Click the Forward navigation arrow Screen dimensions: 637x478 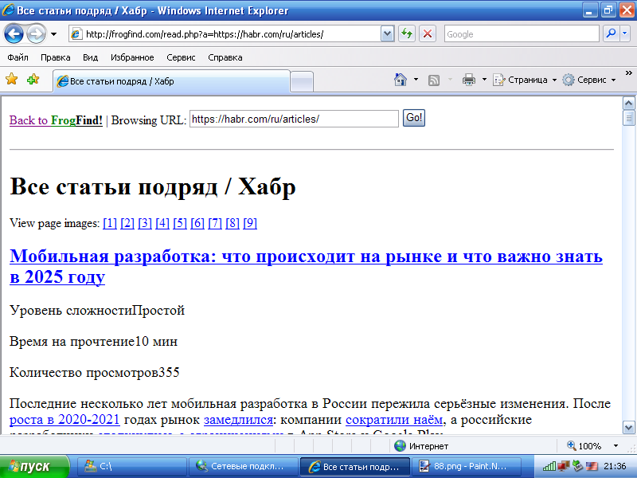point(36,33)
